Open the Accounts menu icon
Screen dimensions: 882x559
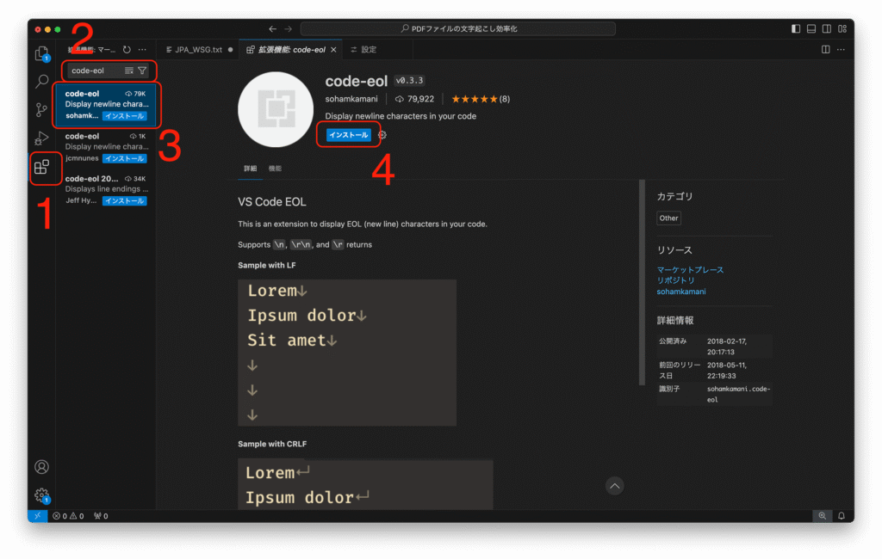41,467
